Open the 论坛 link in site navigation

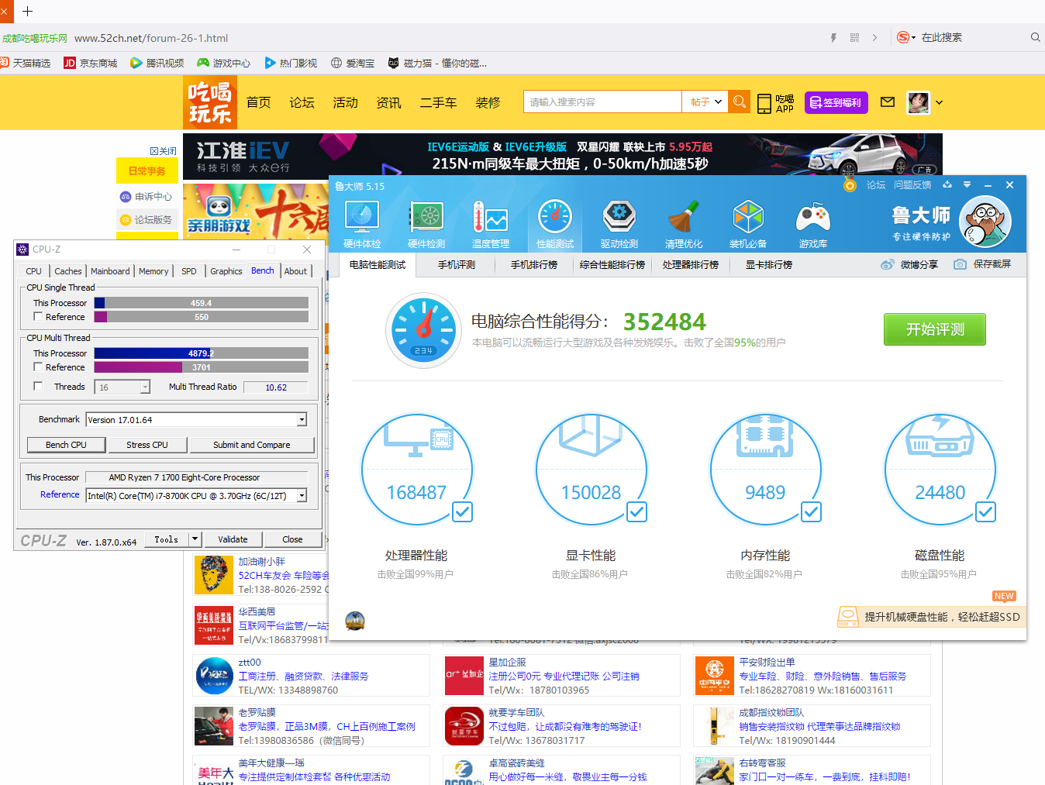302,102
